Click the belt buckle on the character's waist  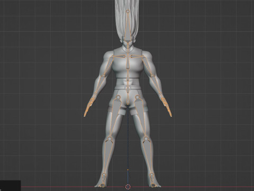[x=128, y=88]
